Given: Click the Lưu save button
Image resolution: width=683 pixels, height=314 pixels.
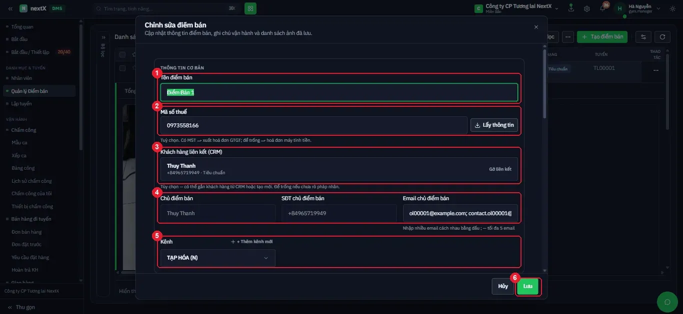Looking at the screenshot, I should (527, 287).
